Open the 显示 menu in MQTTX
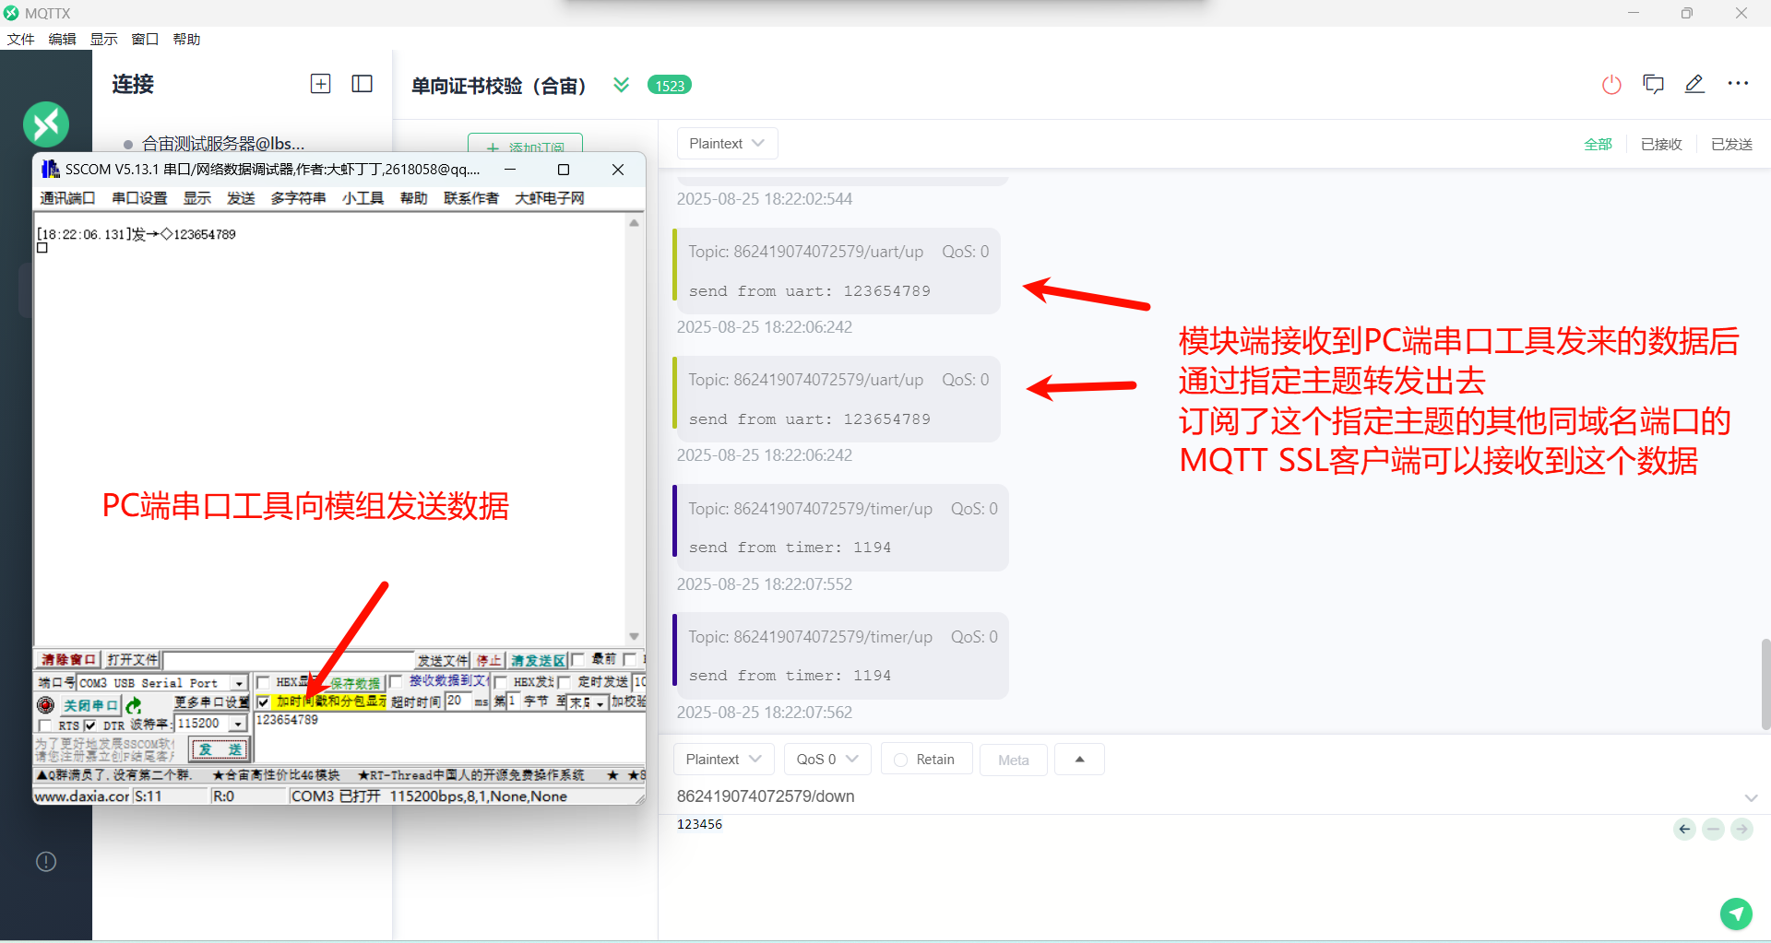The width and height of the screenshot is (1771, 943). coord(103,39)
